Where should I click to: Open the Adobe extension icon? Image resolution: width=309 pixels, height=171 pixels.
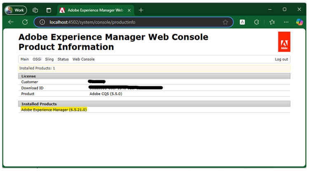pos(242,22)
